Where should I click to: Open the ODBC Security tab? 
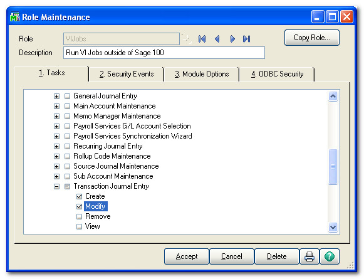(277, 74)
